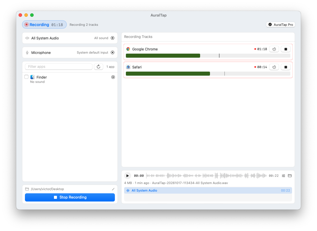This screenshot has height=231, width=317.
Task: Open AuralTap Pro badge
Action: pyautogui.click(x=280, y=25)
